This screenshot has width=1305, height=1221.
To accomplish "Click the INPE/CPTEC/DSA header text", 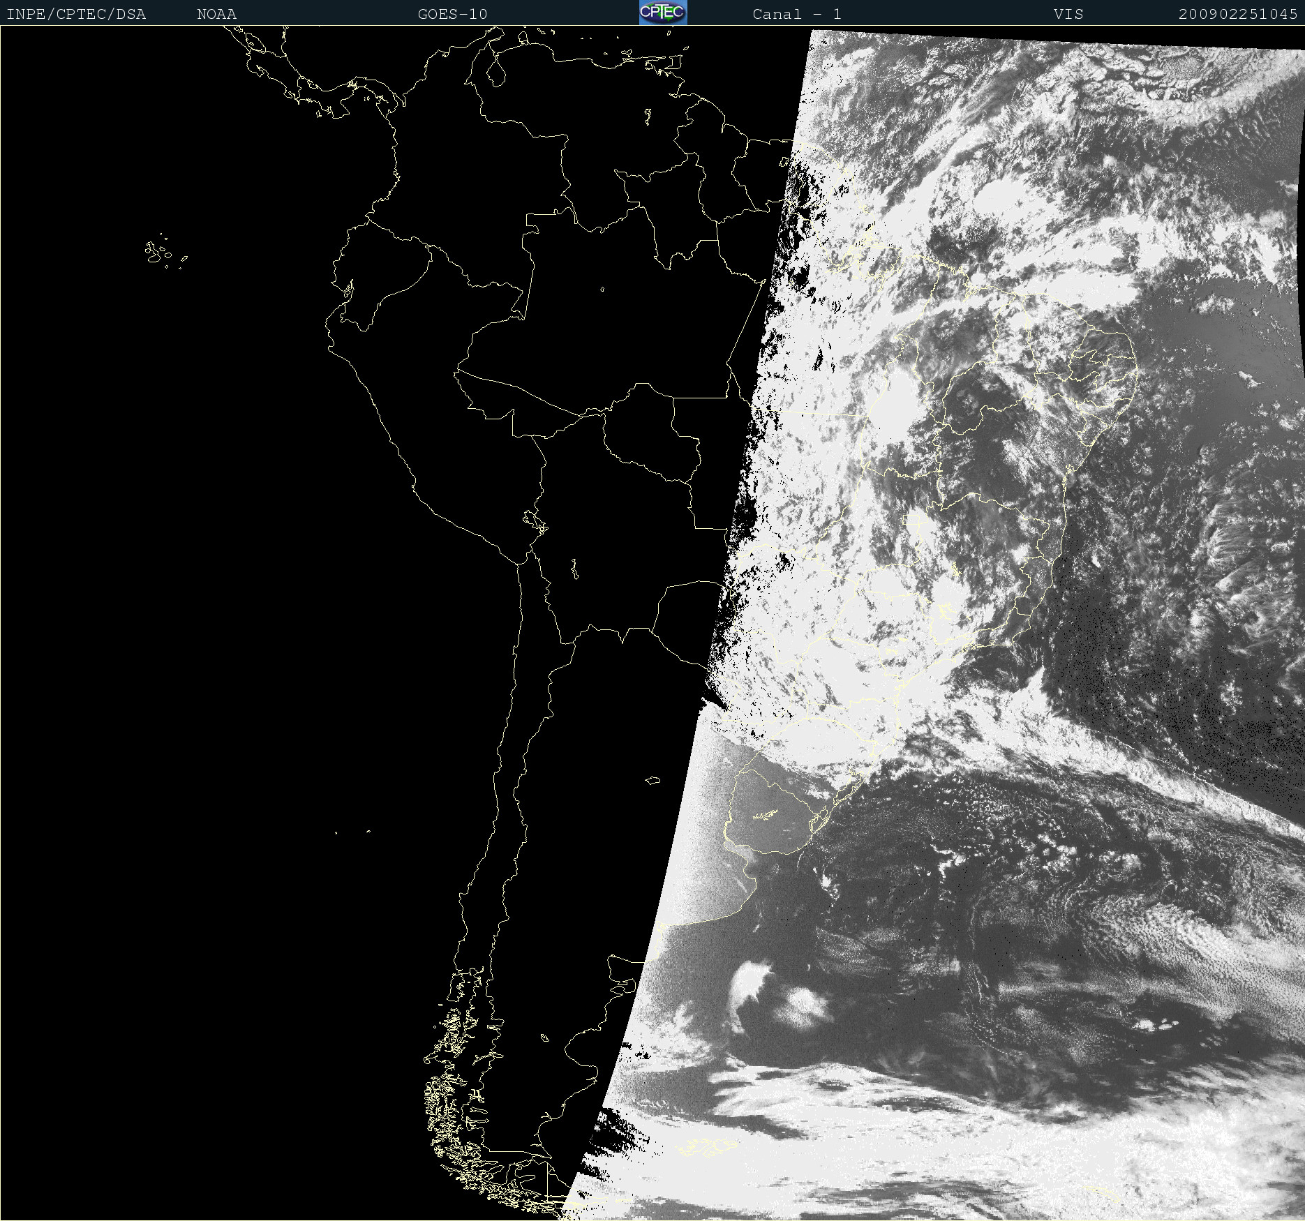I will coord(76,14).
